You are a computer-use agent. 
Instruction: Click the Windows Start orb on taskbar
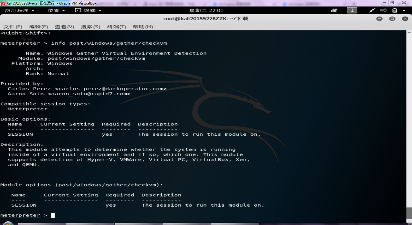click(x=8, y=223)
